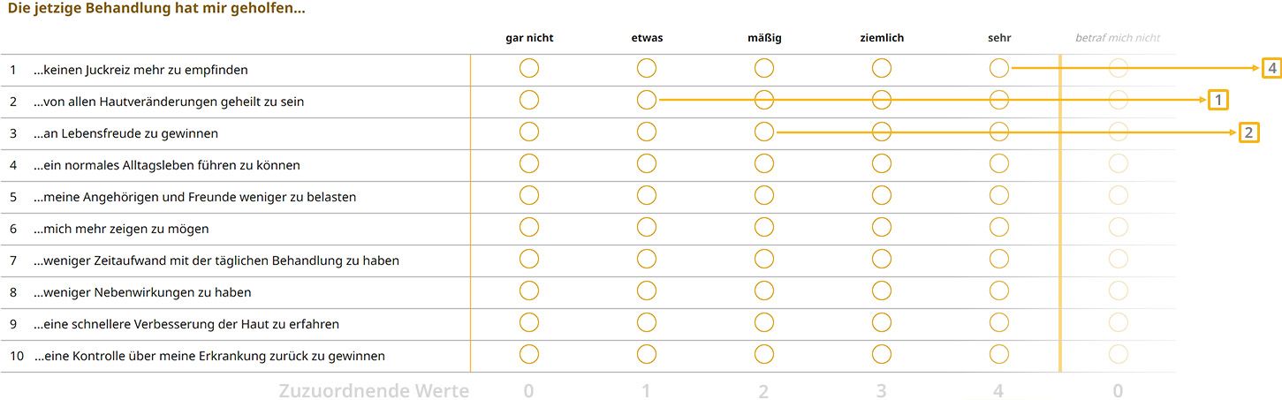Choose 'betraf mich nicht' for item 4
Image resolution: width=1282 pixels, height=400 pixels.
click(x=1119, y=163)
